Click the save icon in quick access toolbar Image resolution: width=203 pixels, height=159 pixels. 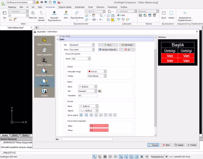pos(54,2)
